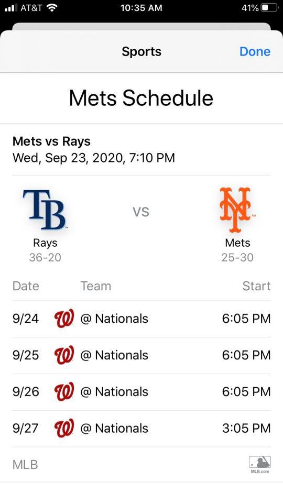Tap the Rays 36-20 record
The height and width of the screenshot is (503, 283).
coord(45,257)
